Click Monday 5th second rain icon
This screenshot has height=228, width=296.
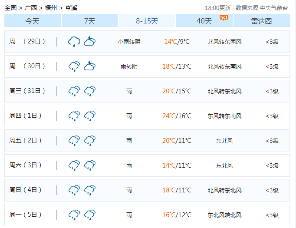90,215
